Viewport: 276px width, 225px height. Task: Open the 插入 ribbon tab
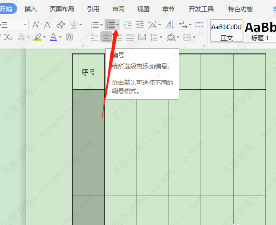[31, 9]
